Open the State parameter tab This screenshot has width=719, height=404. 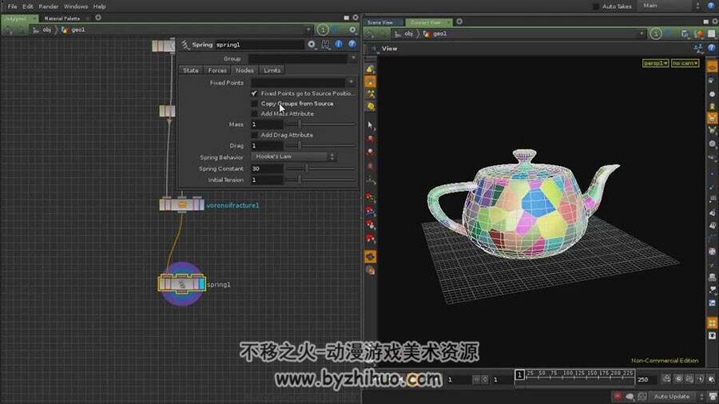191,70
